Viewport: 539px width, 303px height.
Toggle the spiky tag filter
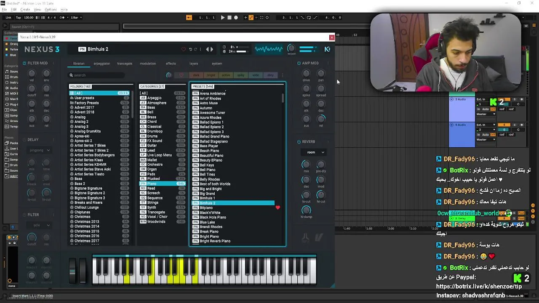(x=241, y=75)
